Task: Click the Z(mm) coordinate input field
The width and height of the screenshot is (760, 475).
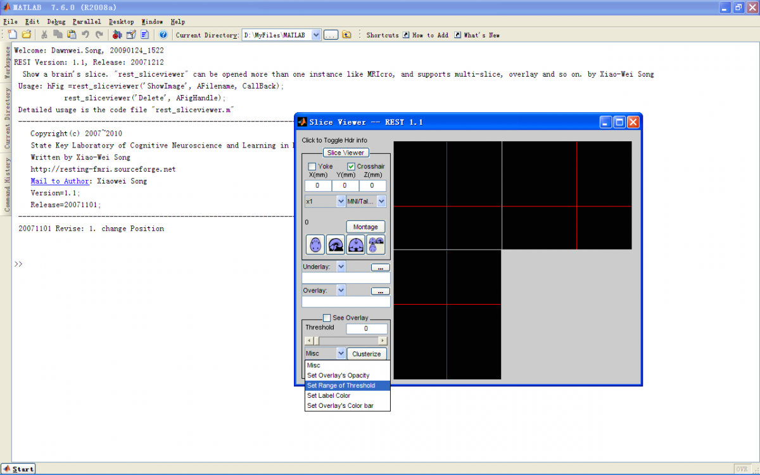Action: (x=372, y=186)
